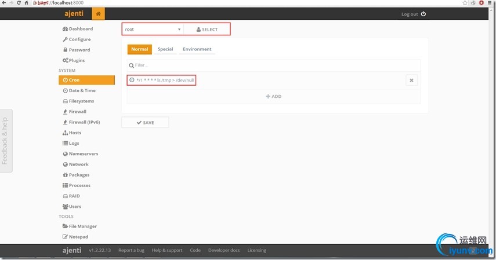The height and width of the screenshot is (260, 496).
Task: Click the ajenti logo in header
Action: pos(74,13)
